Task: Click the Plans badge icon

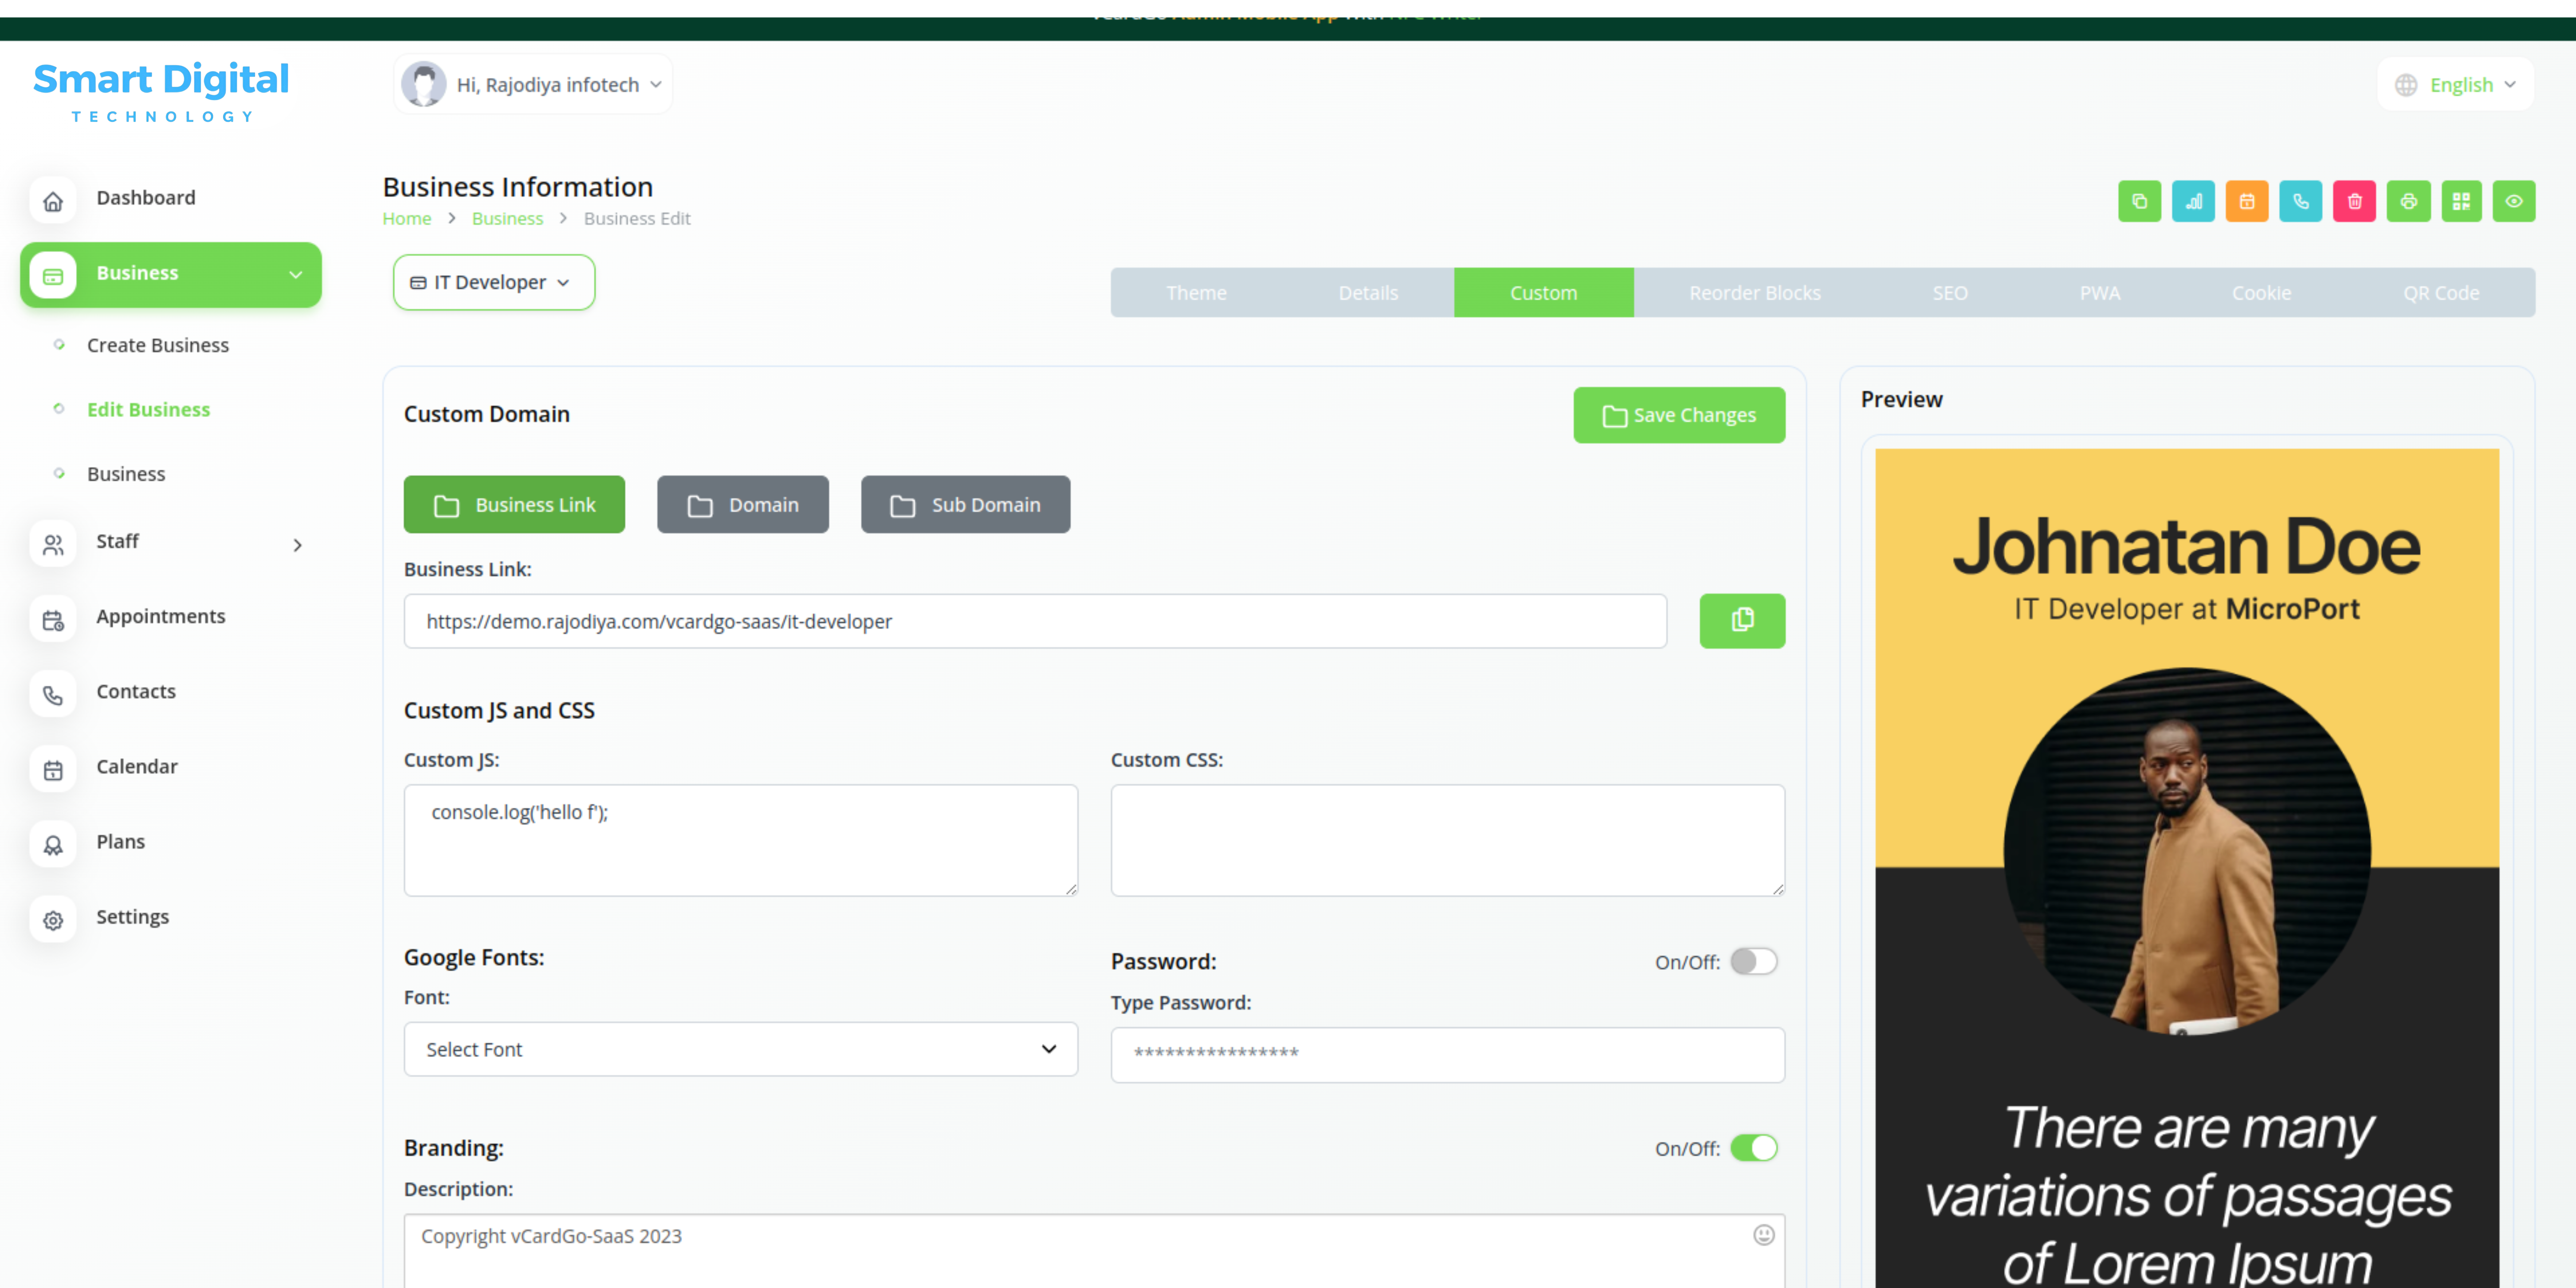Action: click(53, 845)
